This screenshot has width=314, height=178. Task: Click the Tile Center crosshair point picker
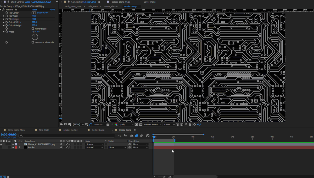click(x=33, y=13)
